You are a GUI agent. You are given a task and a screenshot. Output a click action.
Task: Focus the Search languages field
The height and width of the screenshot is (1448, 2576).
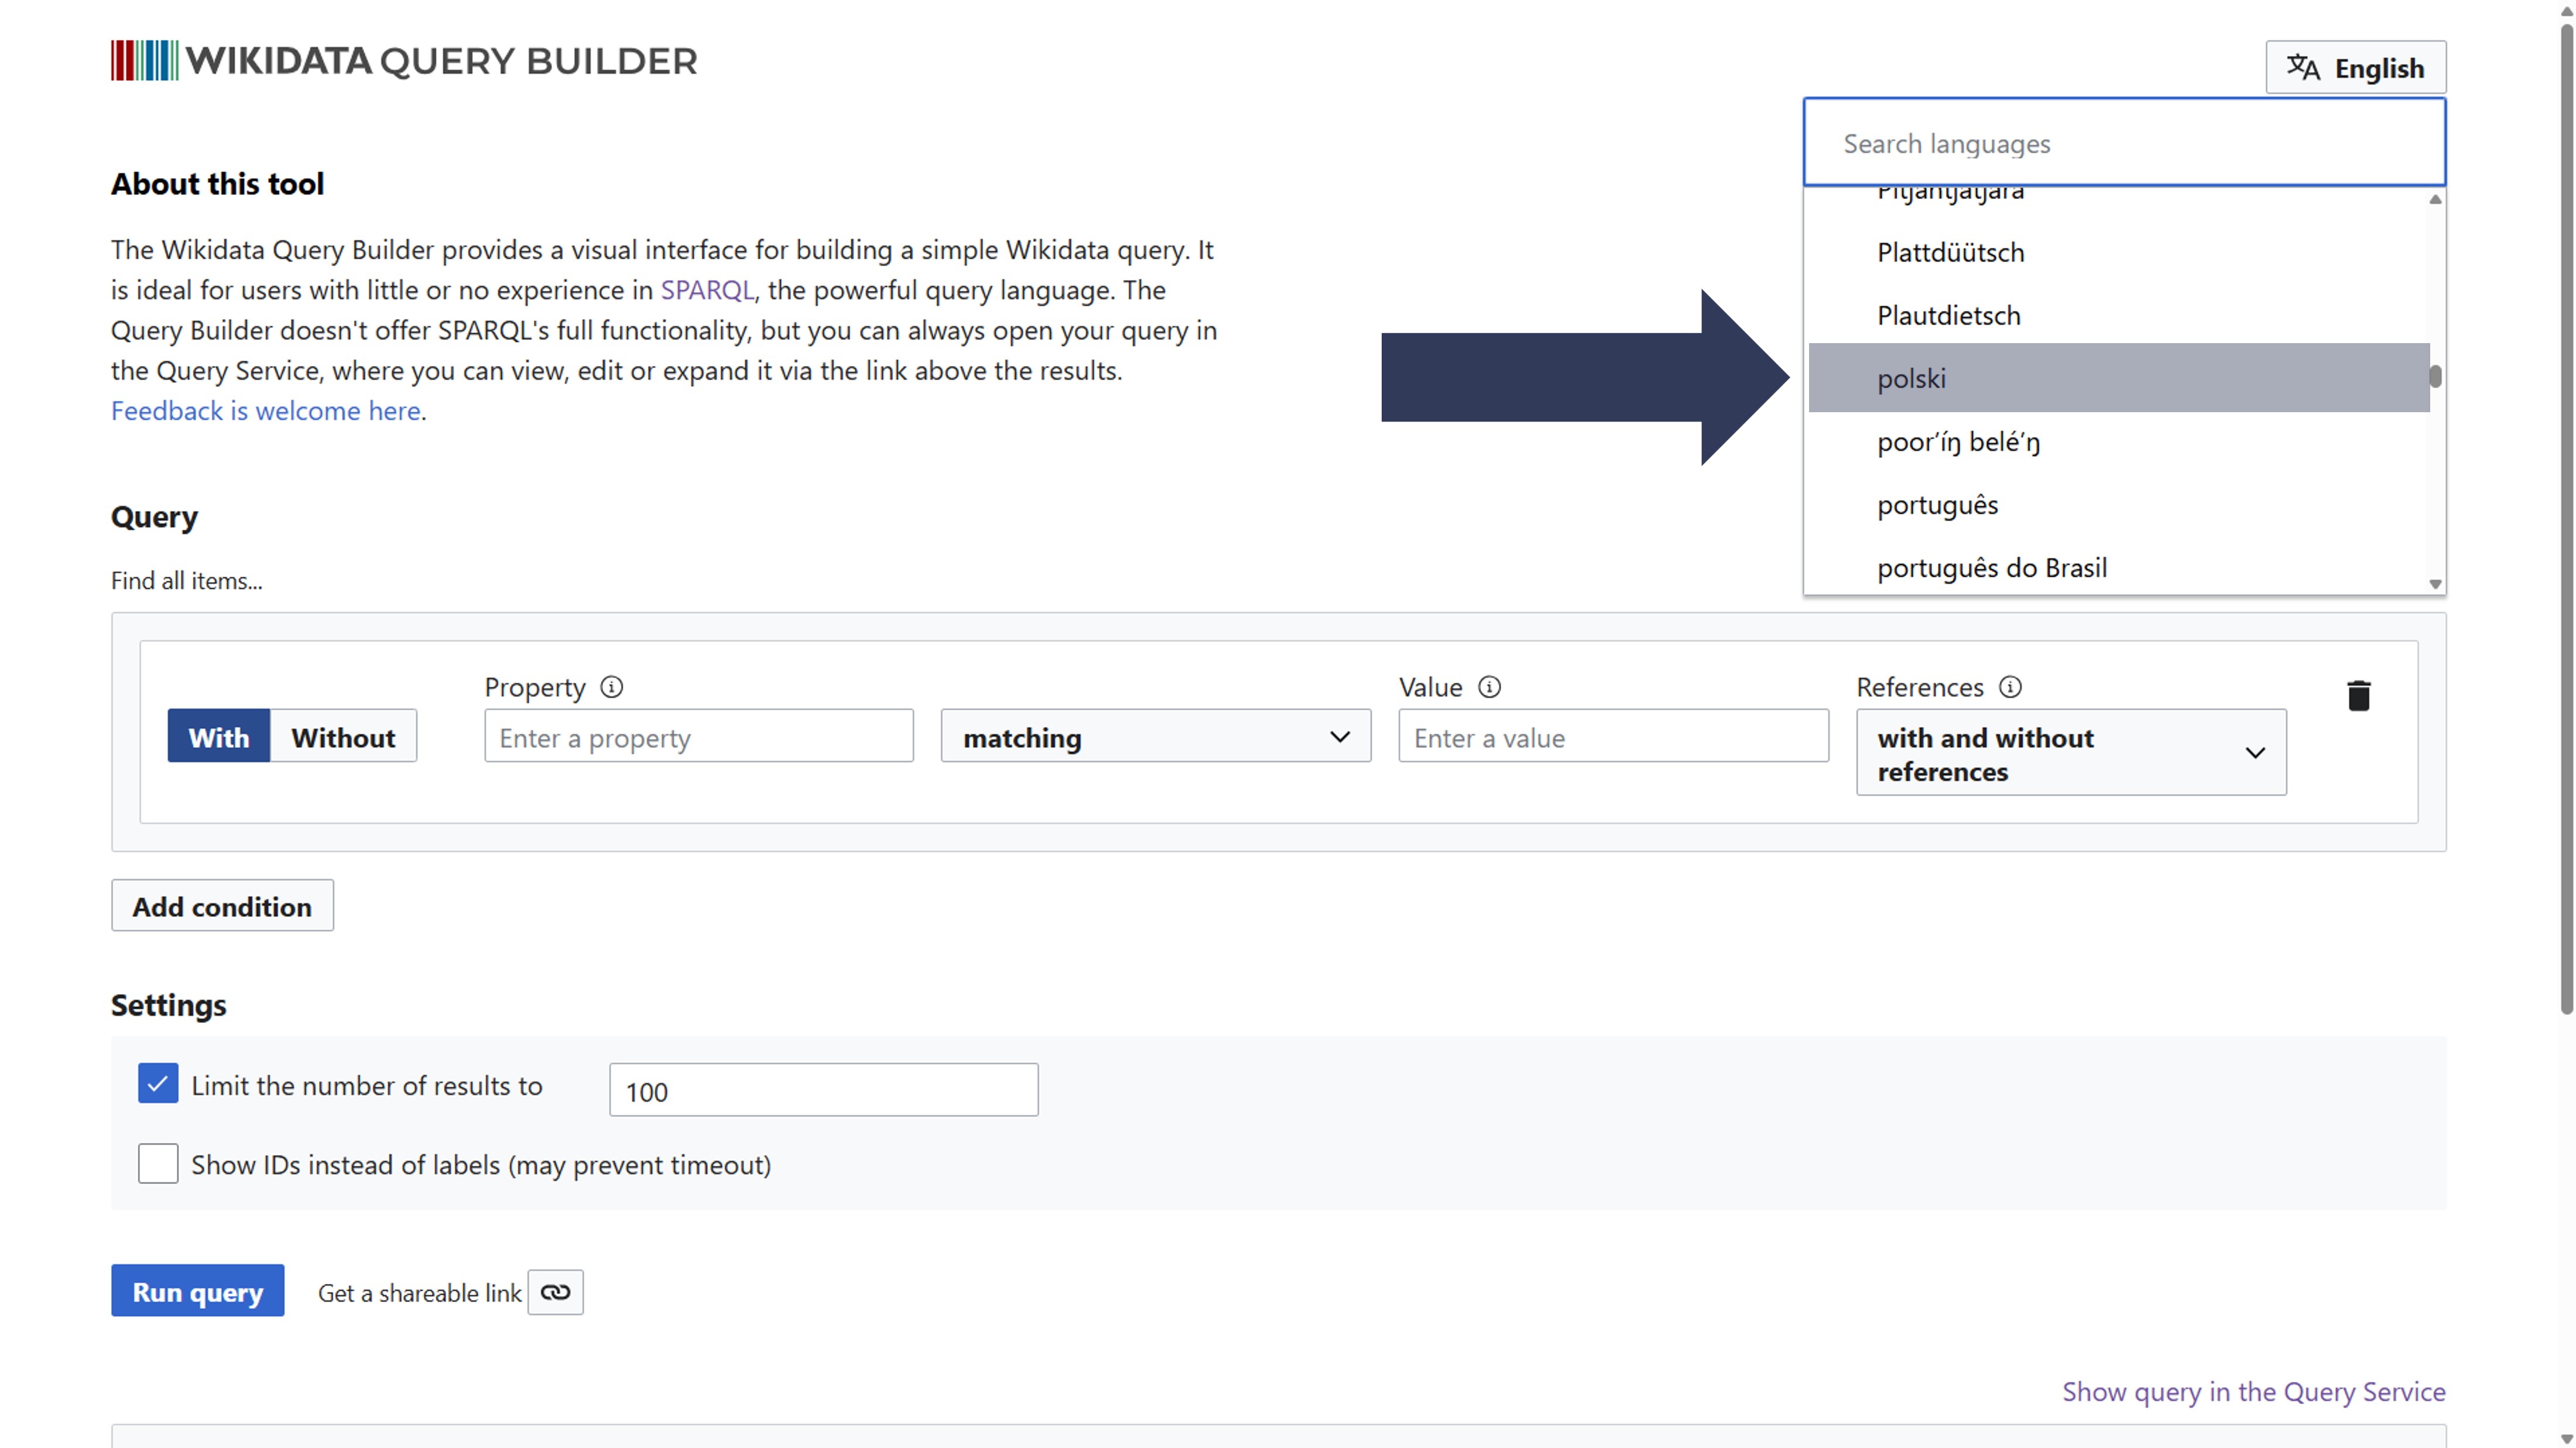coord(2123,143)
